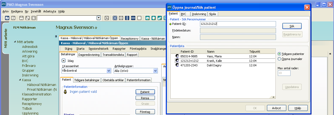Click the Mitt arbete vertical side tab

click(x=6, y=38)
